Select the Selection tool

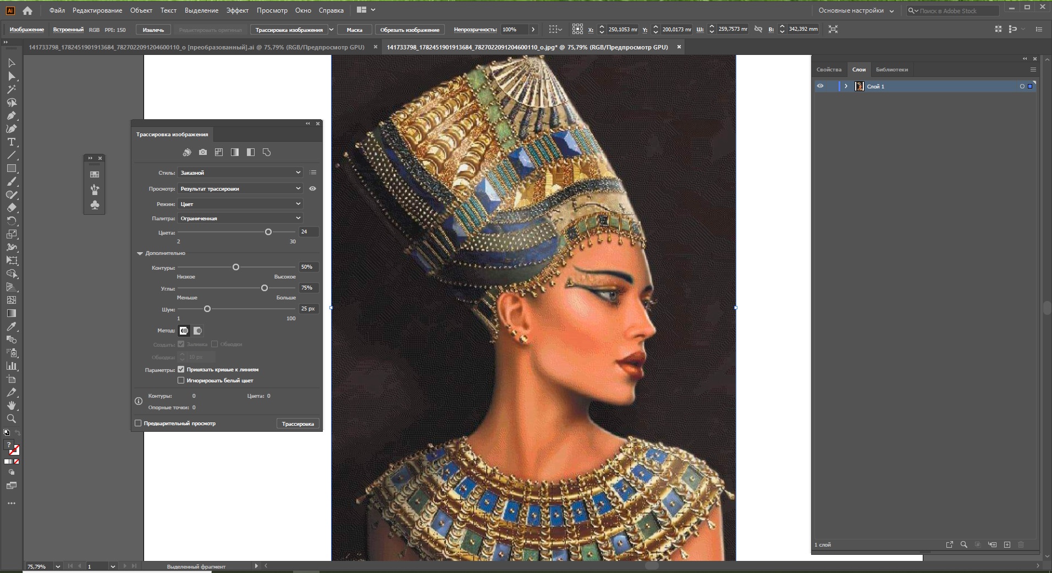pyautogui.click(x=11, y=63)
